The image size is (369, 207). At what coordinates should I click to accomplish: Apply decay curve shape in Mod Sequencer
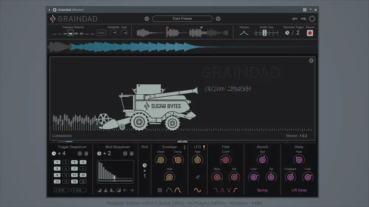click(x=112, y=190)
